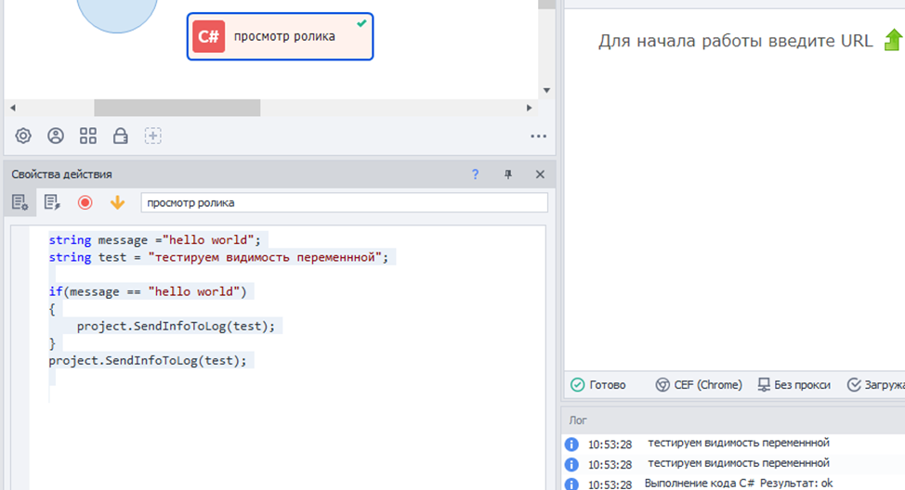Click the padlock icon
Image resolution: width=905 pixels, height=490 pixels.
pos(121,136)
